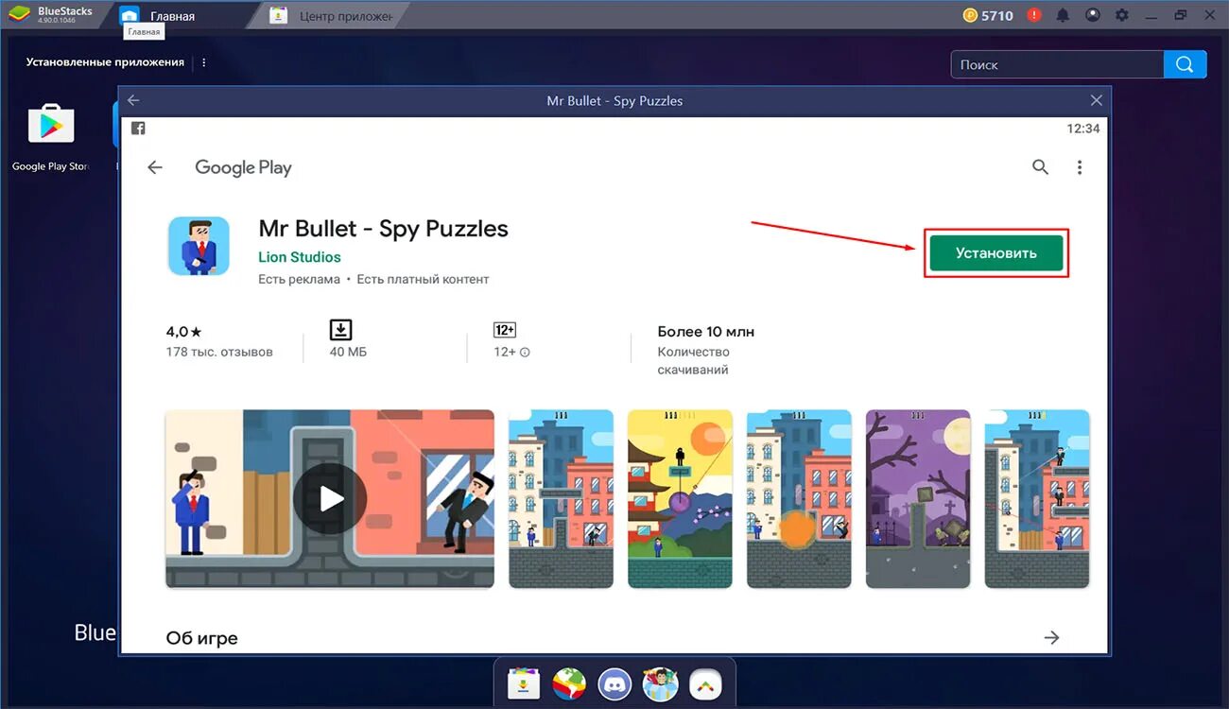Open Google Play three-dot menu
1229x709 pixels.
tap(1080, 167)
